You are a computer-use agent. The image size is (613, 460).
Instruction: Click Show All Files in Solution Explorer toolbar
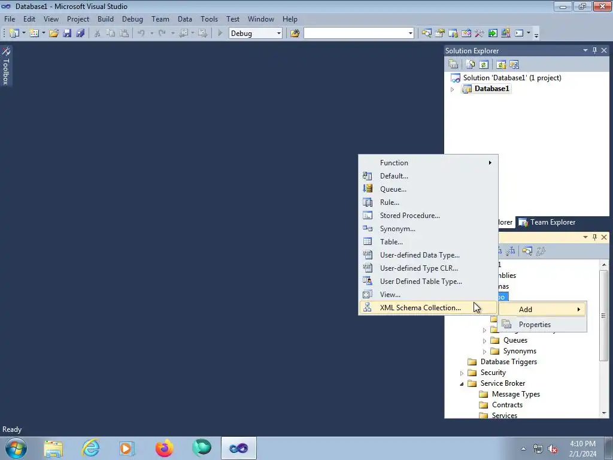coord(471,65)
